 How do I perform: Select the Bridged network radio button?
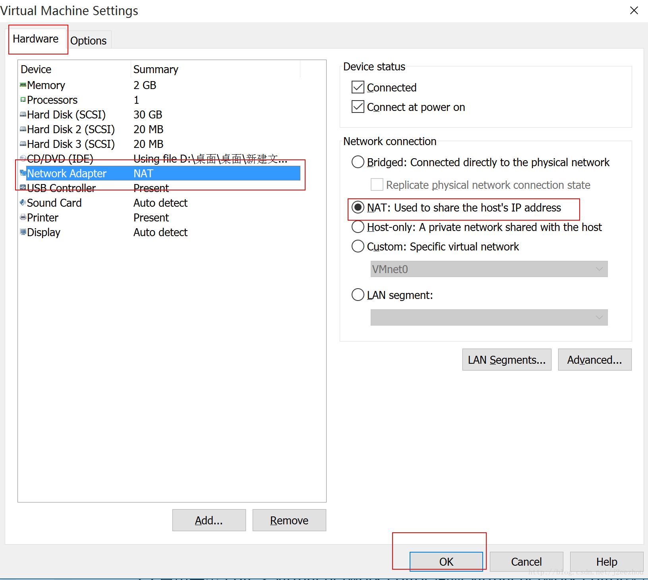point(358,162)
